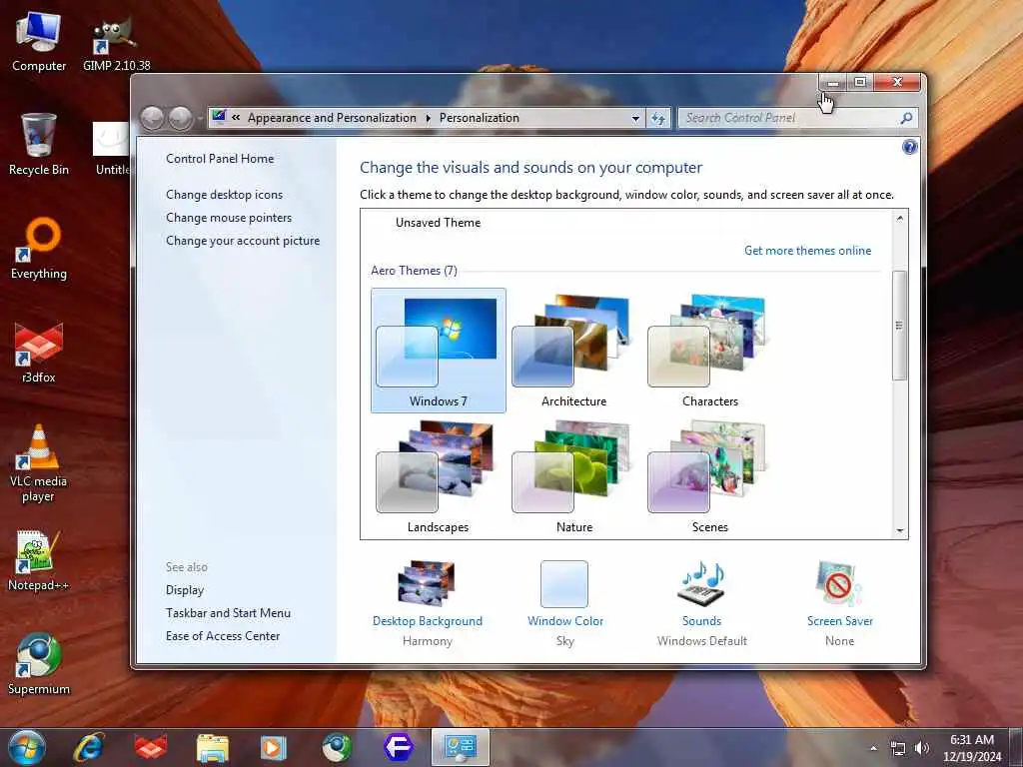The height and width of the screenshot is (767, 1023).
Task: Open VLC media player desktop shortcut
Action: [39, 463]
